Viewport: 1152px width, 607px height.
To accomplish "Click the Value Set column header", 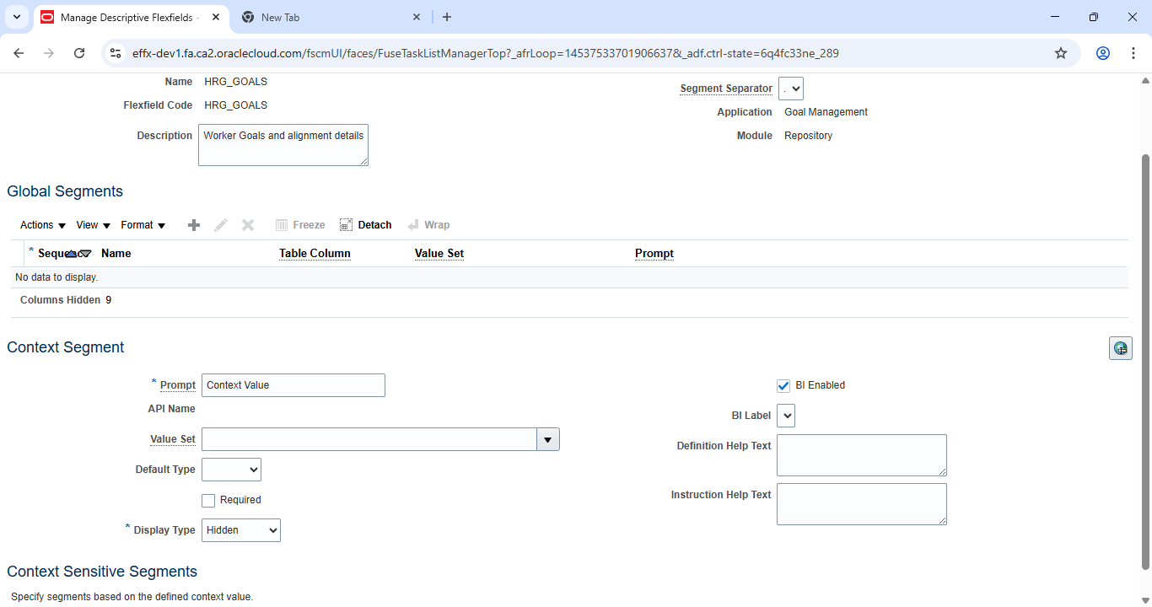I will (439, 254).
